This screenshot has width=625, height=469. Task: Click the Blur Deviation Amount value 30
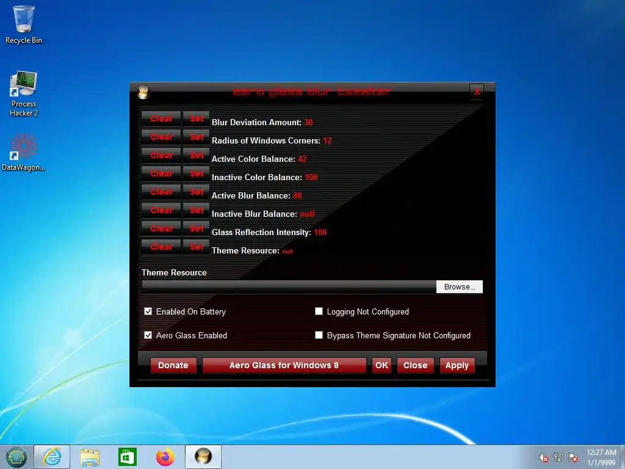pos(308,122)
